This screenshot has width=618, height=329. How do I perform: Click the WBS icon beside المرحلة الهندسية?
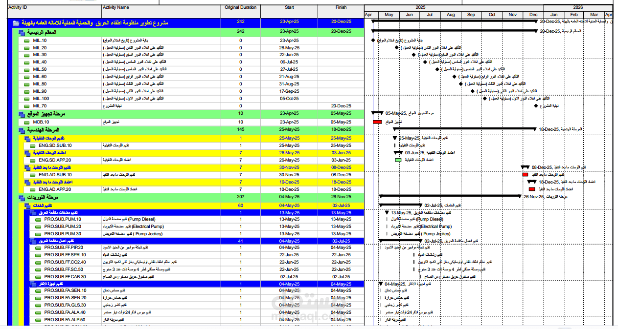[22, 130]
